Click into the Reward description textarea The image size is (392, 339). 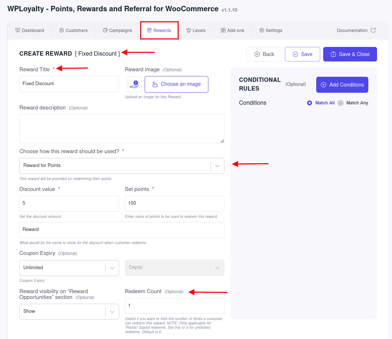122,129
